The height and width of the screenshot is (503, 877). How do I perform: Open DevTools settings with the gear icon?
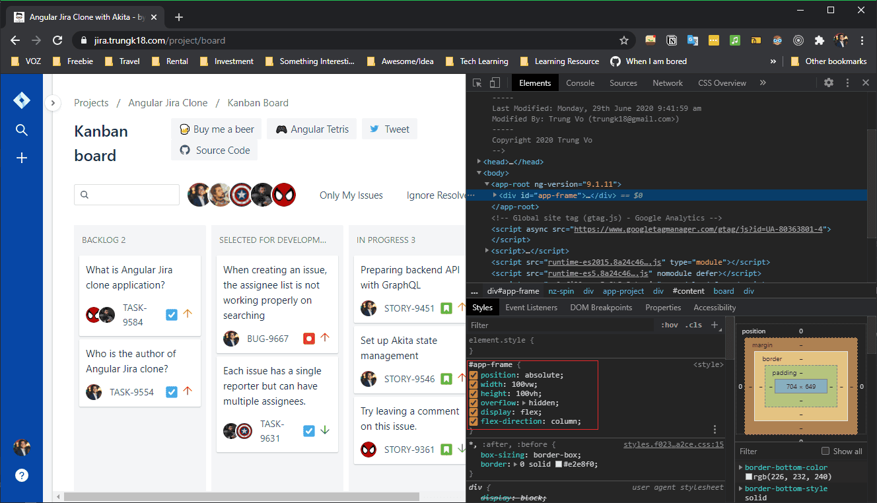(x=829, y=83)
